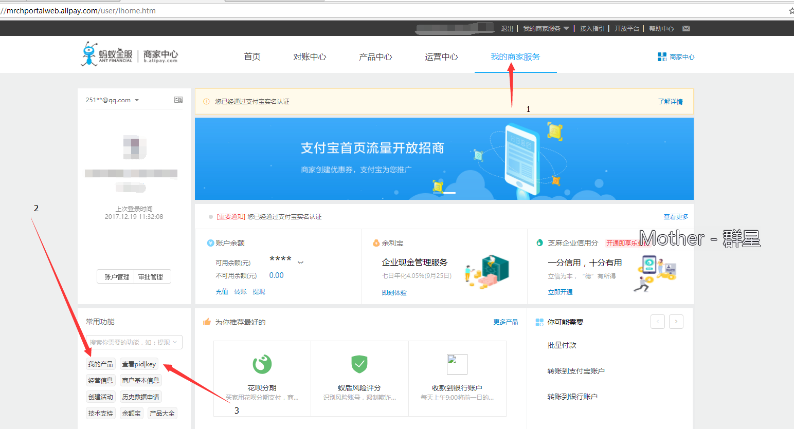The width and height of the screenshot is (794, 429).
Task: Open 历史数据申请 shortcut
Action: [141, 397]
